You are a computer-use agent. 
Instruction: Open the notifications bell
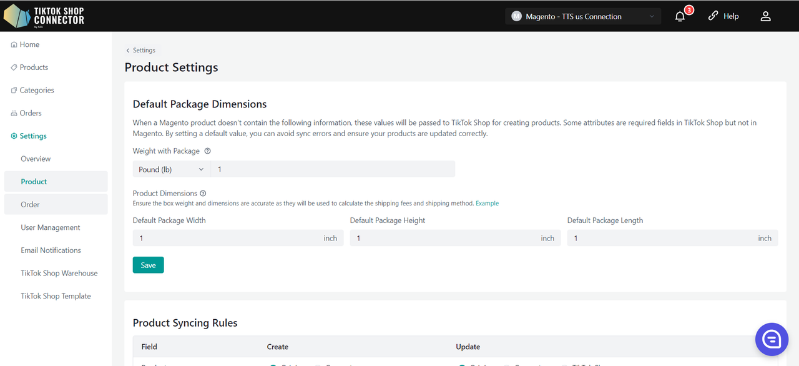[x=680, y=17]
